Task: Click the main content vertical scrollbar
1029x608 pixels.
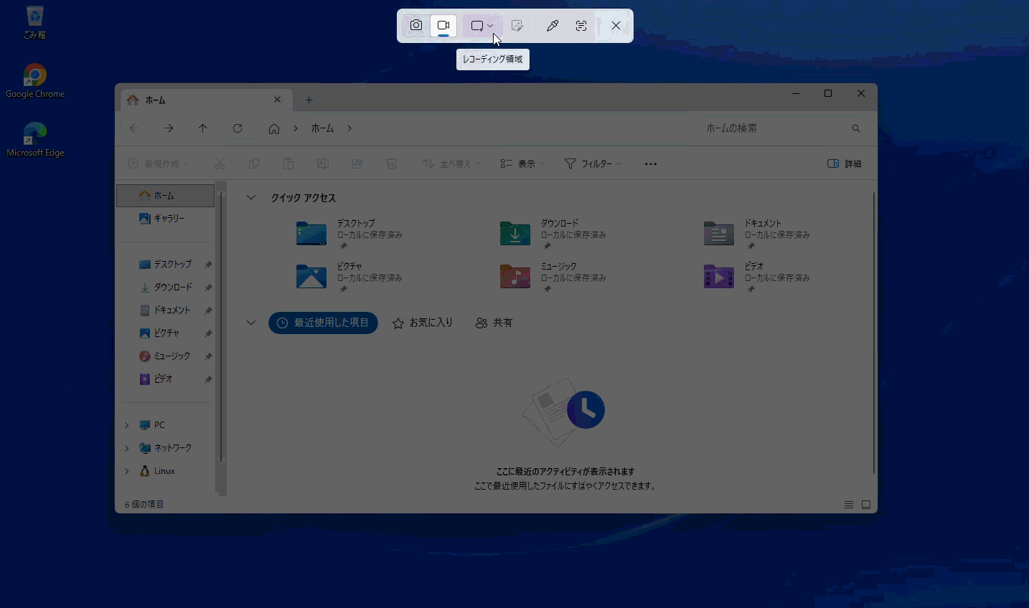Action: click(874, 333)
